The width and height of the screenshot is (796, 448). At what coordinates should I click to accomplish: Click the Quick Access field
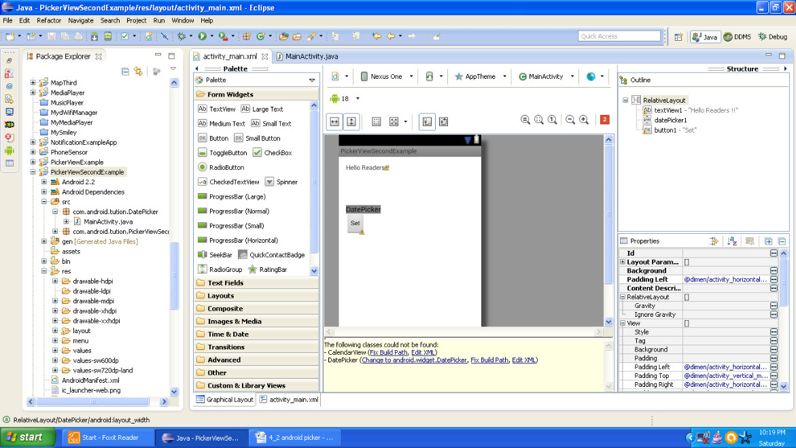point(619,36)
